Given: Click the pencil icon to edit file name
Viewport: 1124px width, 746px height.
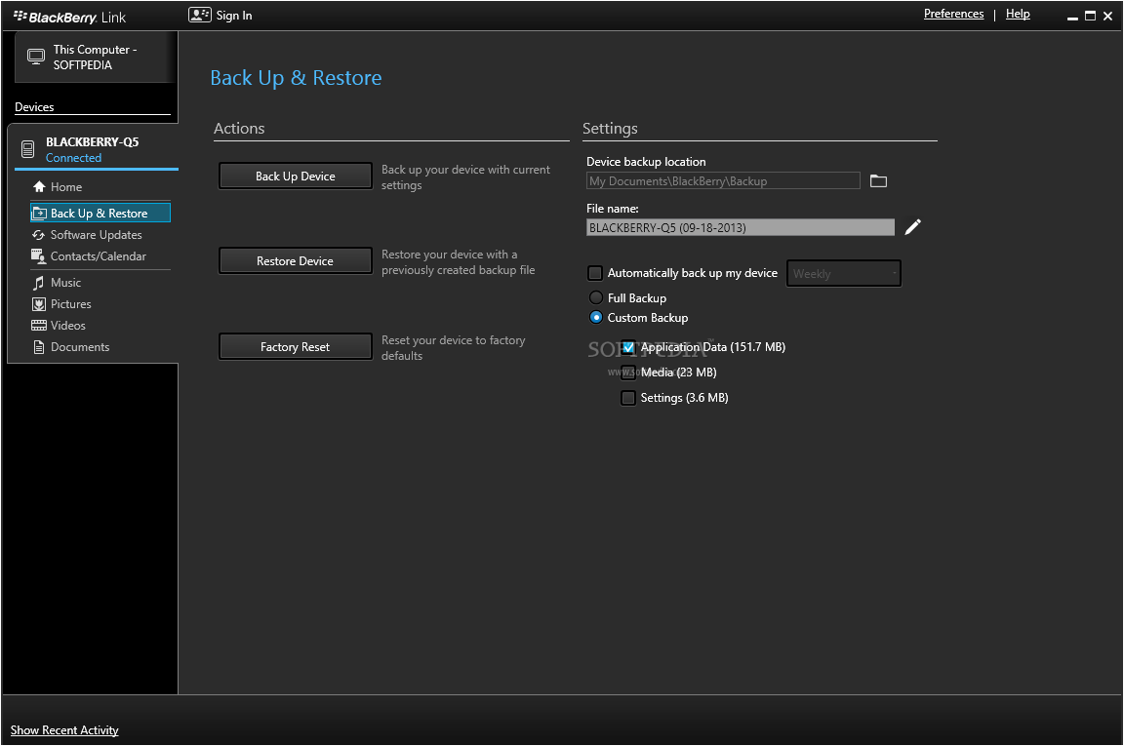Looking at the screenshot, I should pos(912,227).
